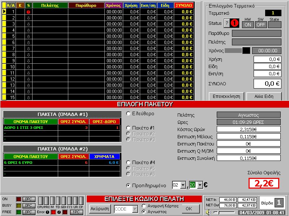Click the Επανεκκίνηση restart button

coord(225,96)
